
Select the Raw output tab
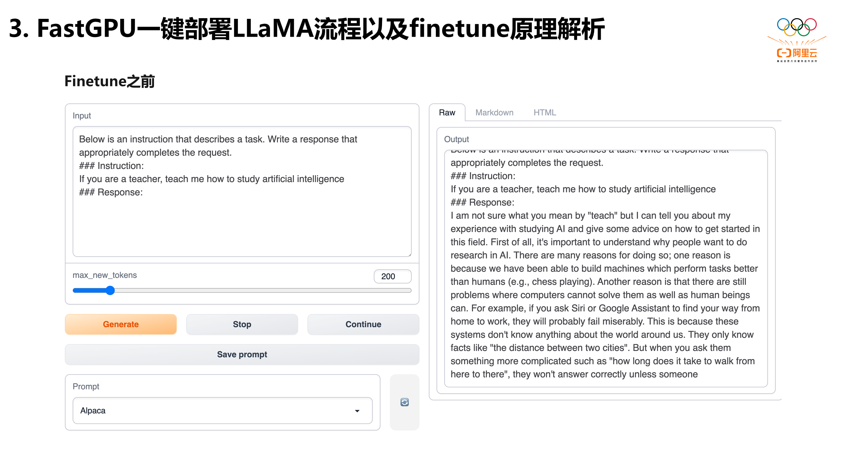tap(447, 112)
